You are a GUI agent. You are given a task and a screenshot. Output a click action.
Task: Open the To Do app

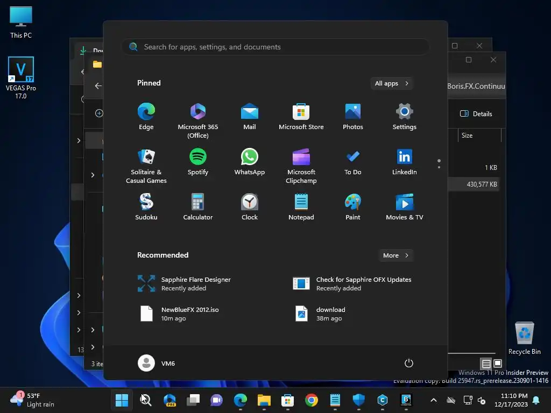[x=353, y=162]
